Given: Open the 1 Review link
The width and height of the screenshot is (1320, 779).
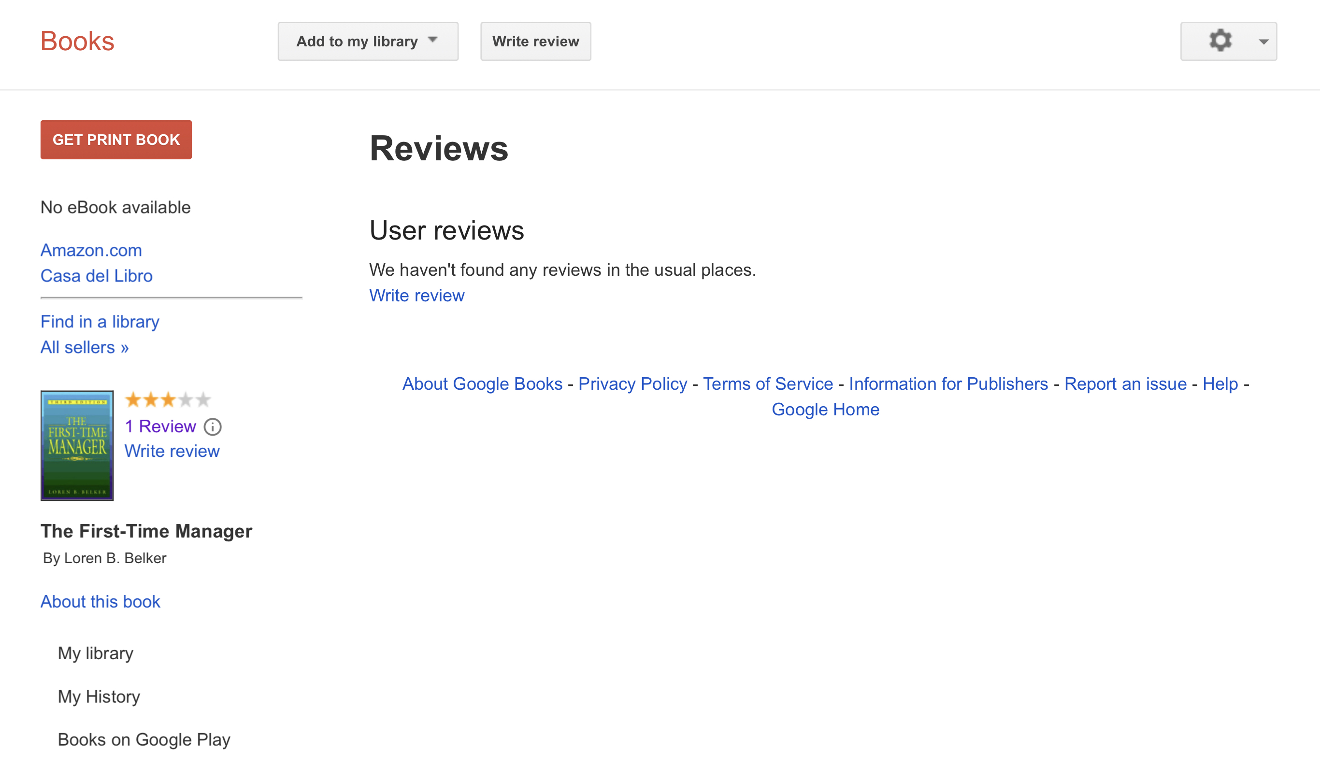Looking at the screenshot, I should click(x=160, y=426).
